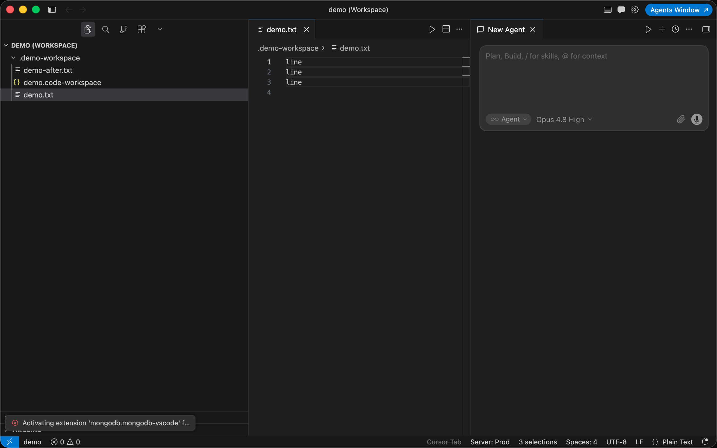Screen dimensions: 717x448
Task: Toggle the chat pane icon in title bar
Action: pos(621,10)
